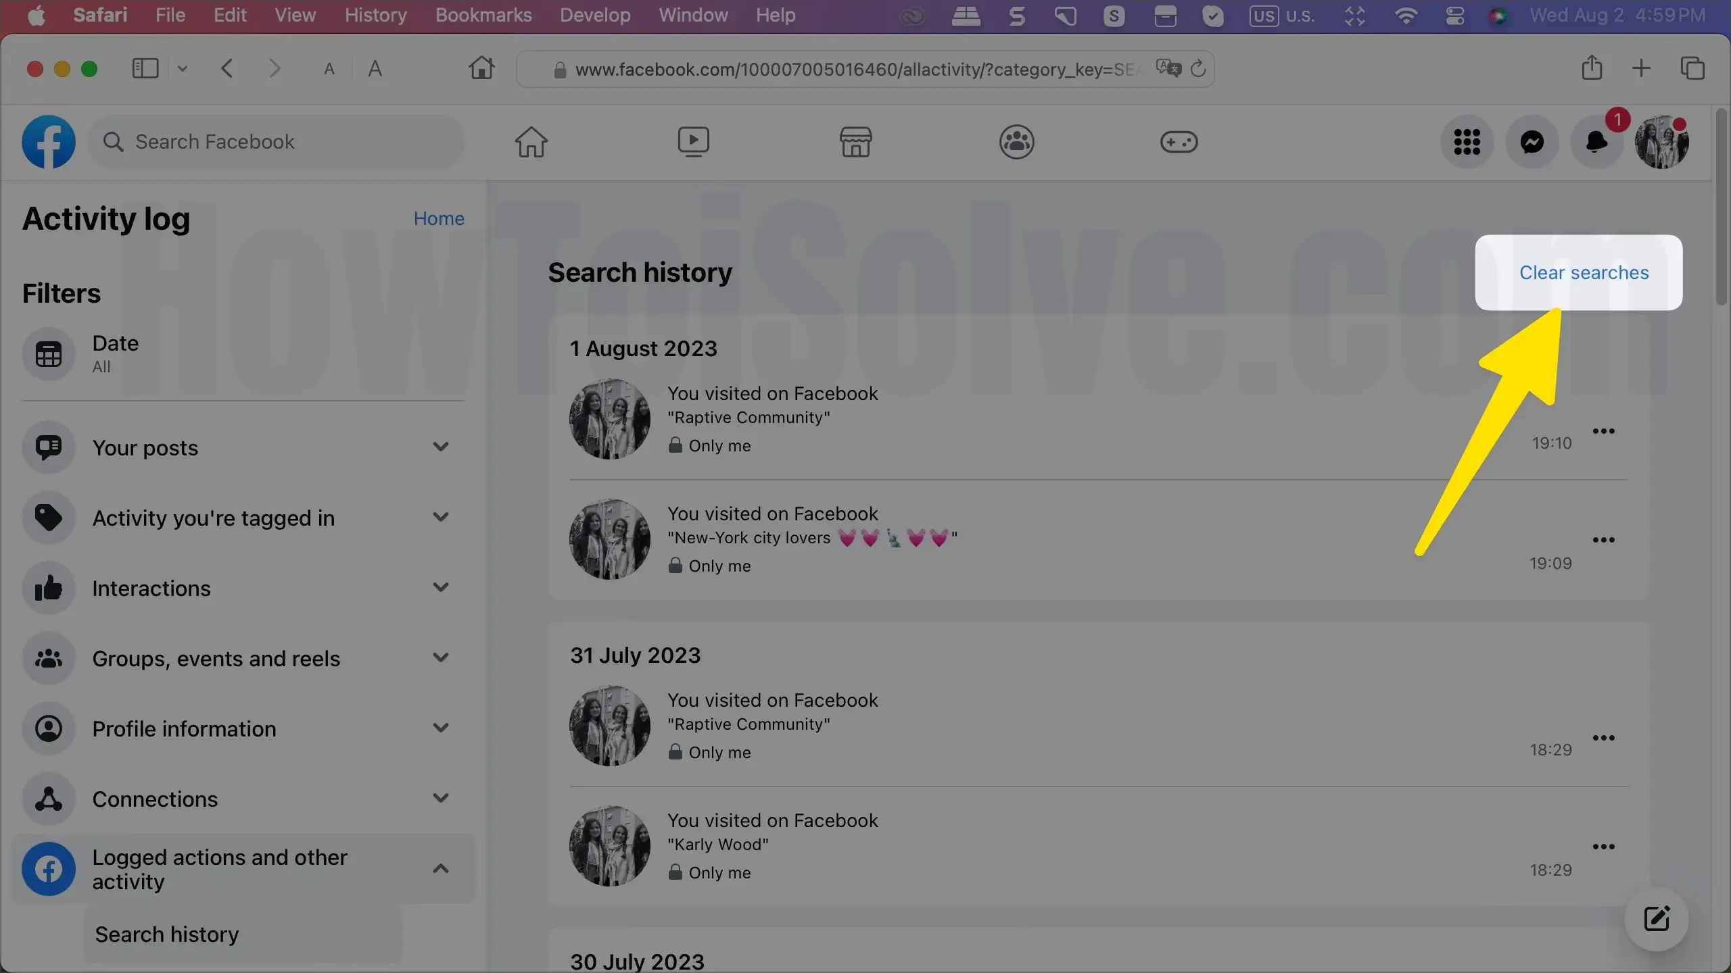
Task: Open Control Center in menu bar
Action: 1454,15
